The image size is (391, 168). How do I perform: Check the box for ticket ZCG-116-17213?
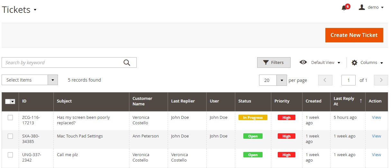click(10, 118)
